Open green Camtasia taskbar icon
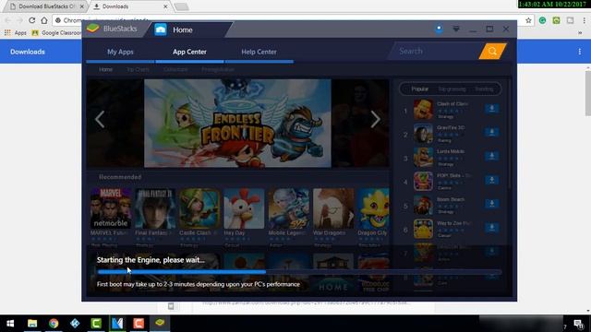591x332 pixels. [96, 324]
